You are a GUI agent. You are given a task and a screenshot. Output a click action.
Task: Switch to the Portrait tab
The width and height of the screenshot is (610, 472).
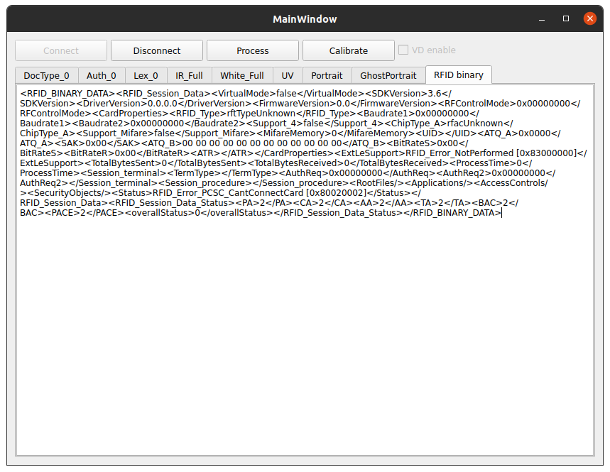[327, 75]
